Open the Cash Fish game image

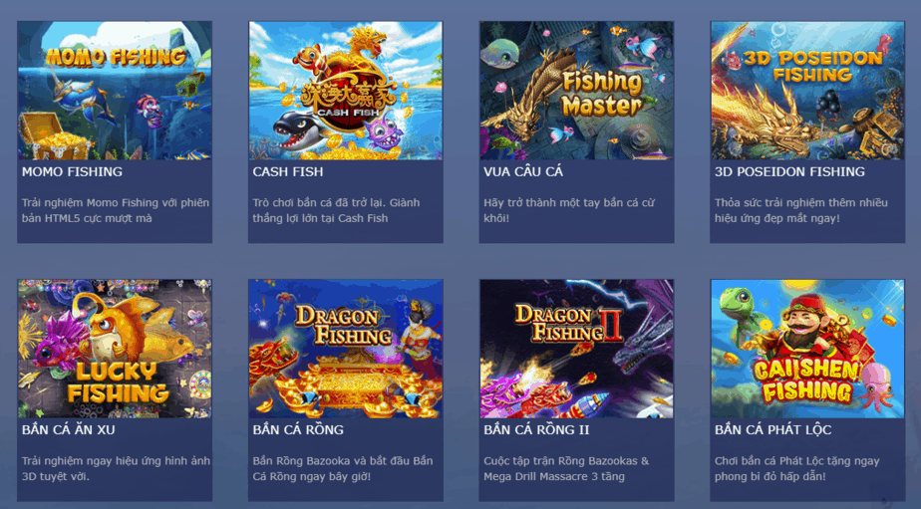click(x=345, y=91)
